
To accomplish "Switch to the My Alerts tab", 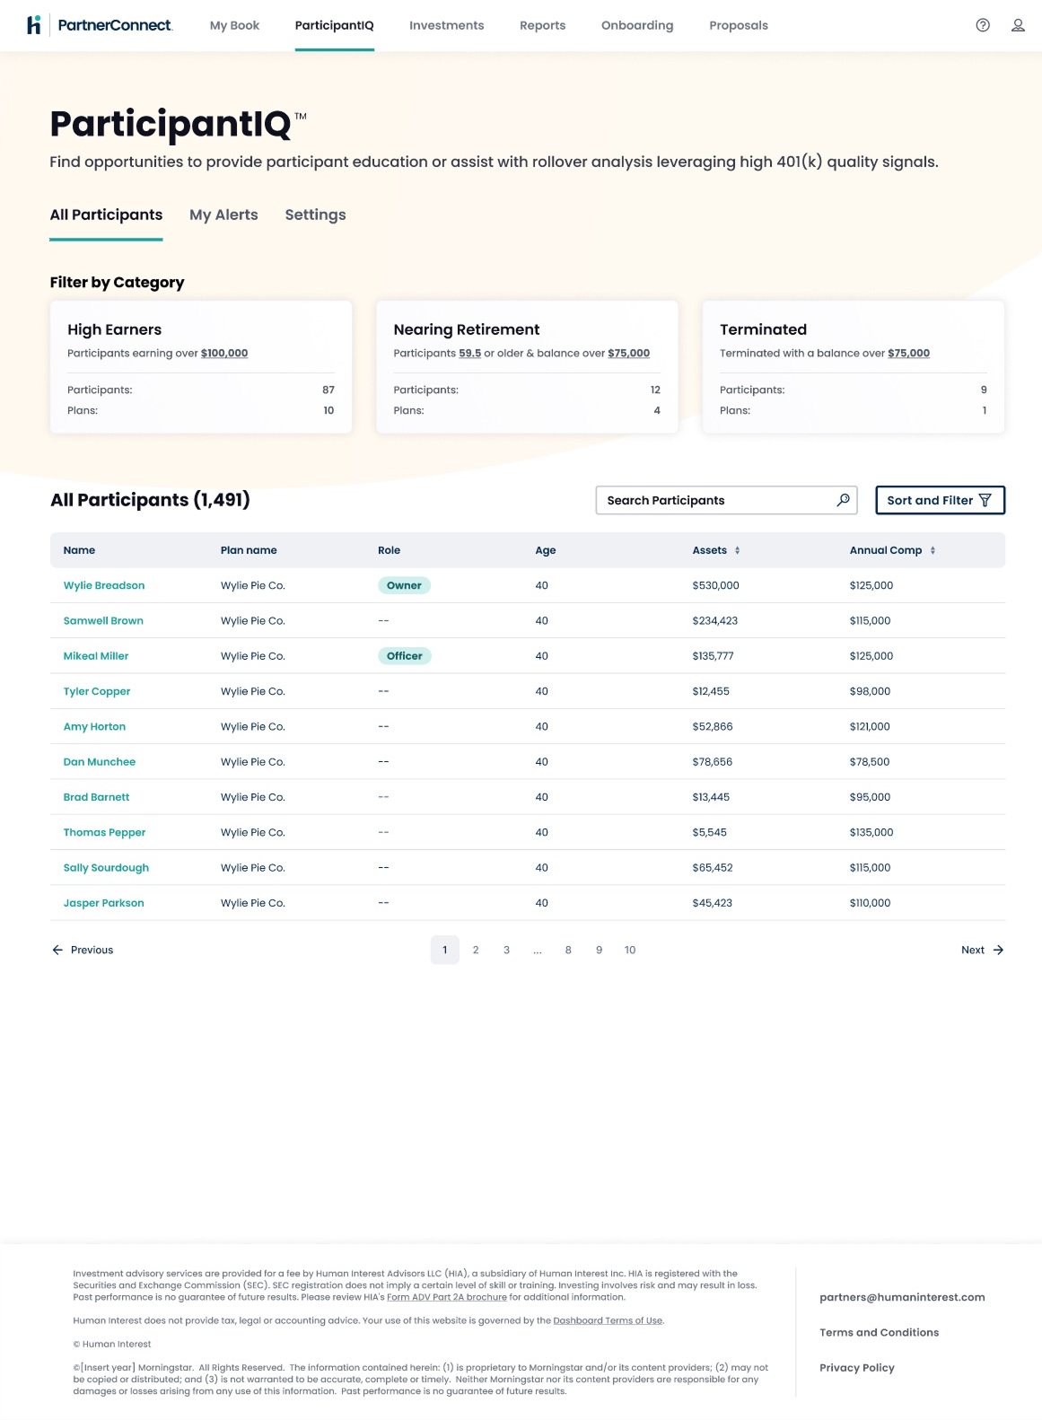I will tap(223, 215).
